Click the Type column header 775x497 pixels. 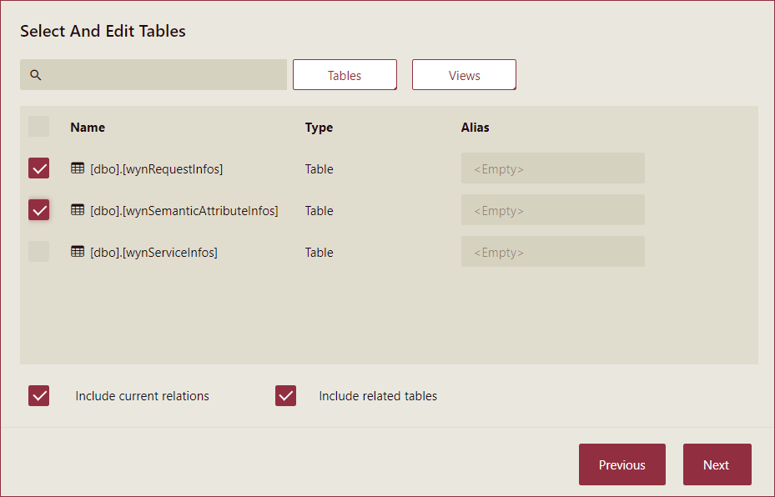pos(319,127)
